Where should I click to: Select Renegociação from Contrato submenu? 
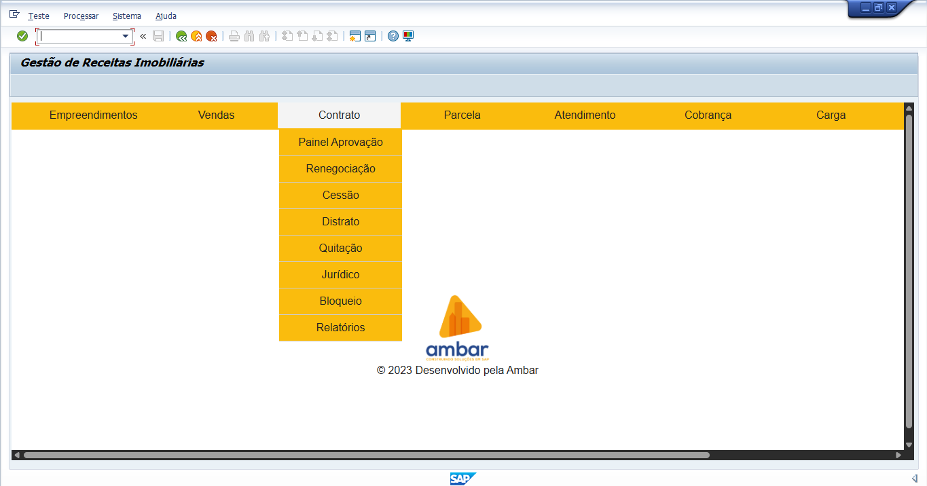(x=340, y=169)
